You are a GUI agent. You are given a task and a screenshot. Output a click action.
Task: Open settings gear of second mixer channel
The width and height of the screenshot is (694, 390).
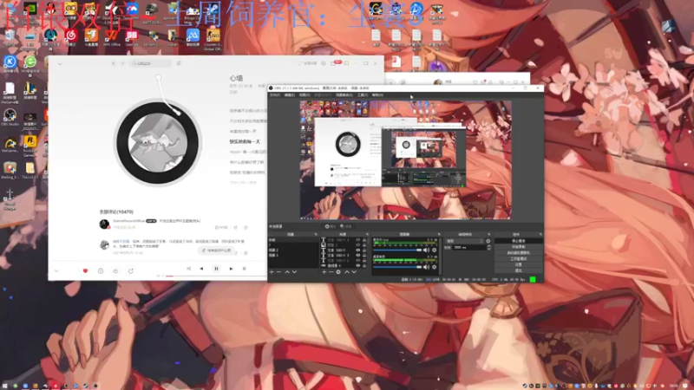tap(435, 267)
